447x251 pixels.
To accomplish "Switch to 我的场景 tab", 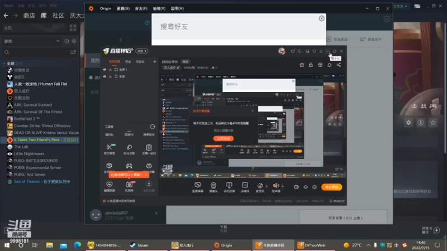I will point(115,61).
